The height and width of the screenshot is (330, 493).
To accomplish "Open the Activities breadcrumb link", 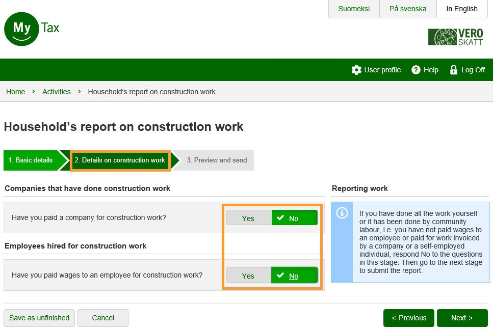I will click(x=56, y=92).
